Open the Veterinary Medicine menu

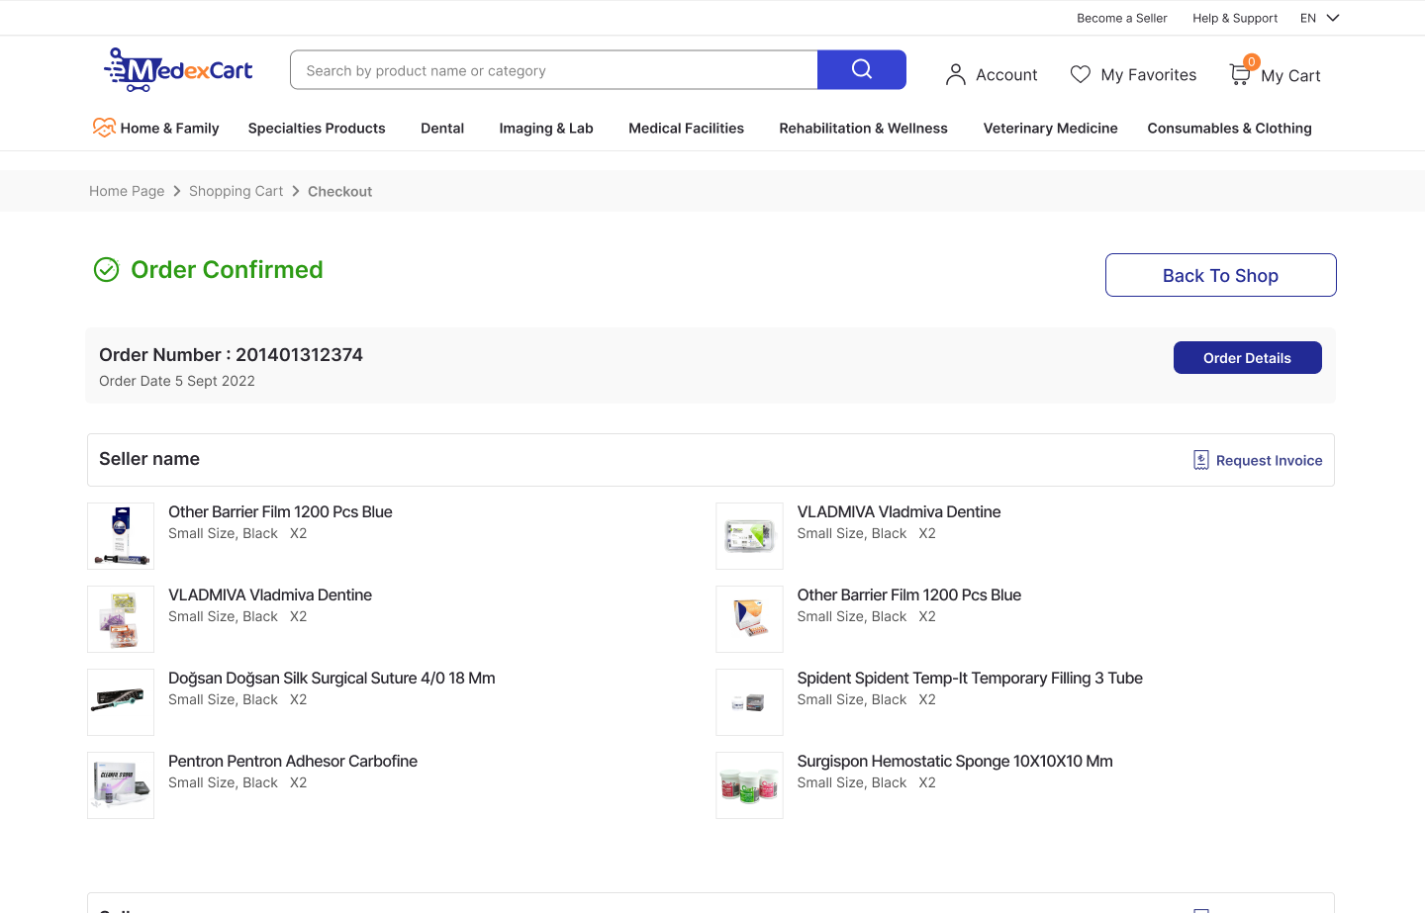(1050, 128)
